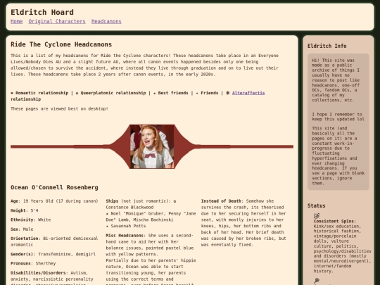Click the Savannah Potts friend entry
The height and width of the screenshot is (285, 380).
coord(126,226)
